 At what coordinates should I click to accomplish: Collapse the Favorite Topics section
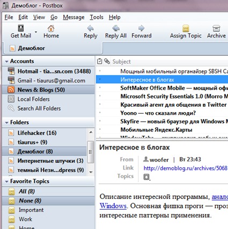7,181
